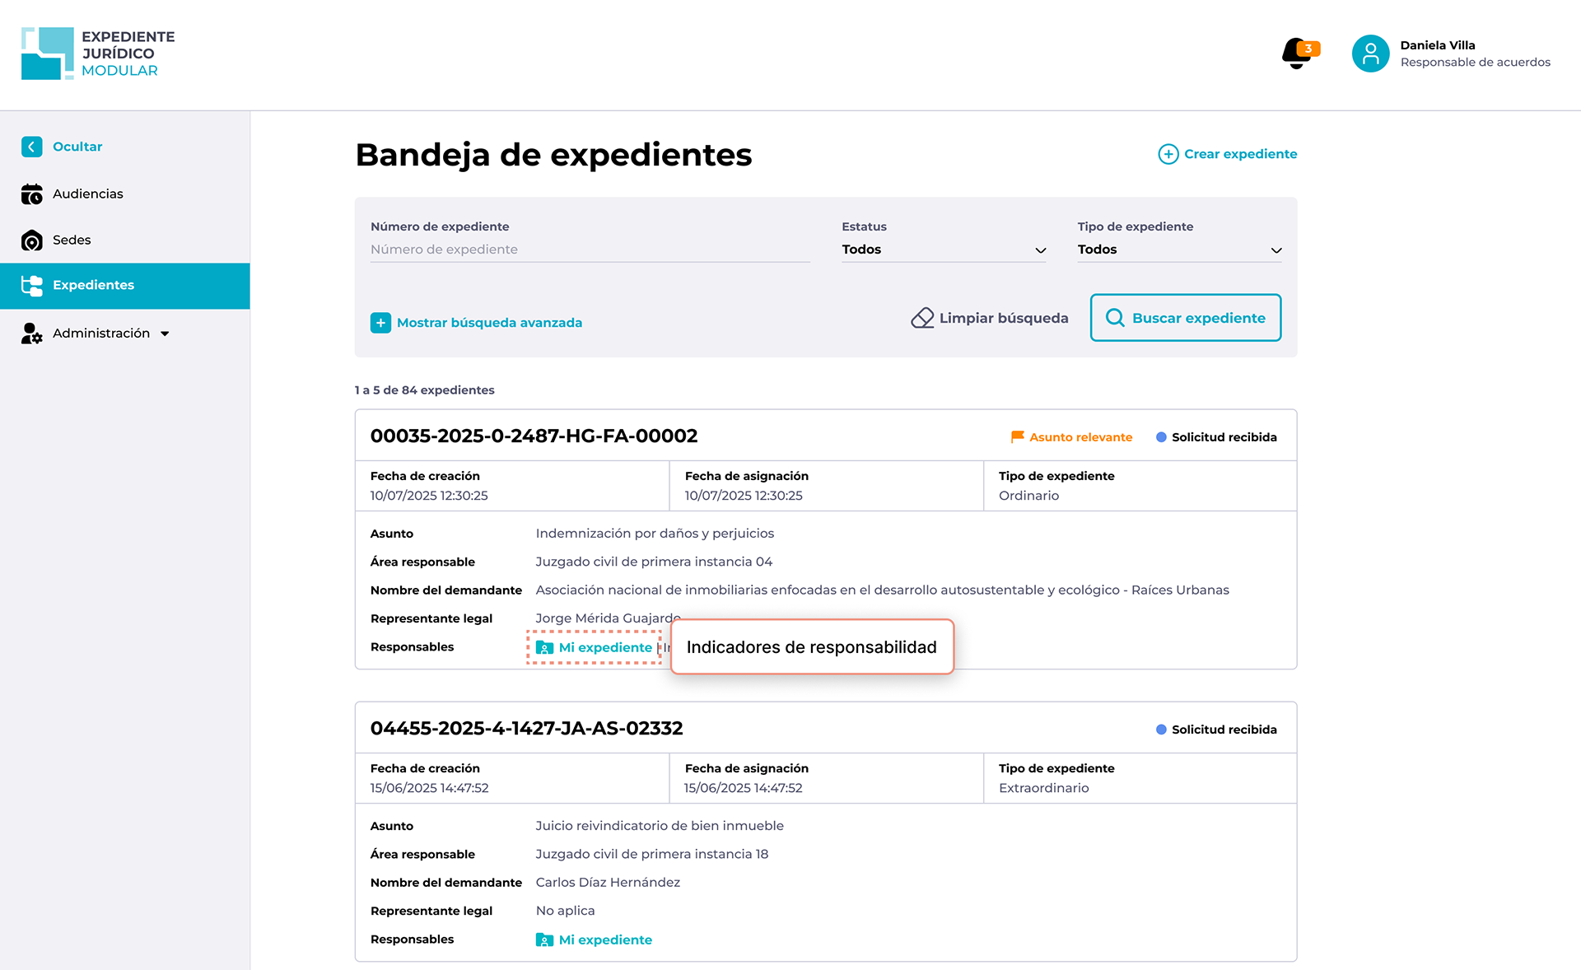Click the Asunto relevante orange flag
The image size is (1581, 970).
pos(1018,436)
